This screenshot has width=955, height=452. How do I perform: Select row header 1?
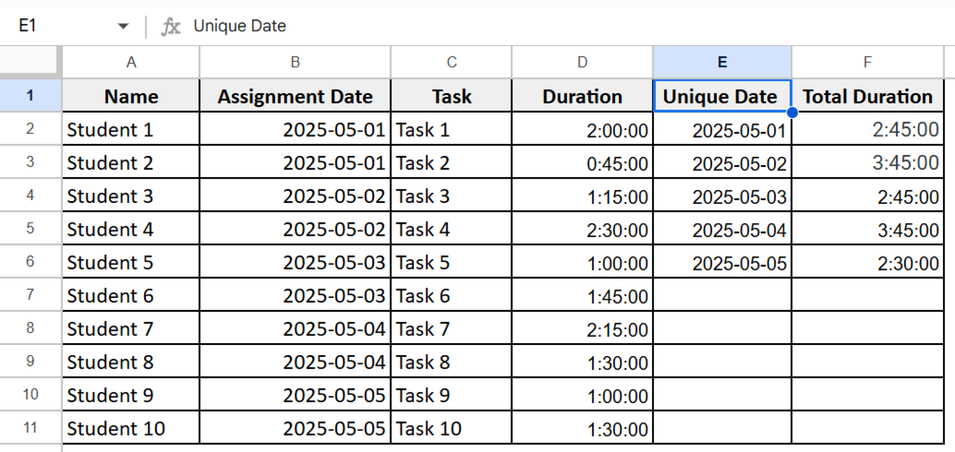pos(30,95)
